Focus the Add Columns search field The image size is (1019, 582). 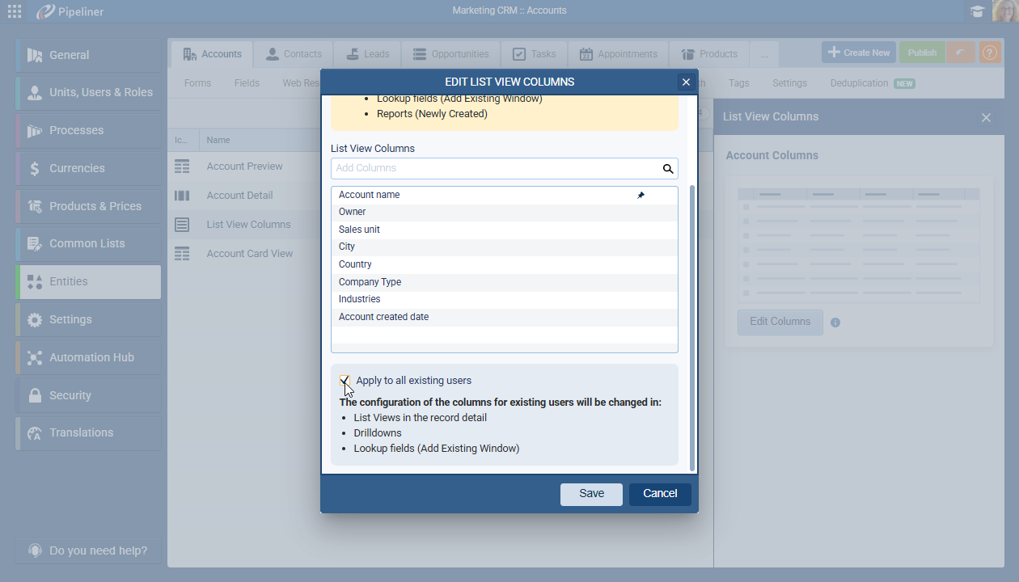(495, 168)
